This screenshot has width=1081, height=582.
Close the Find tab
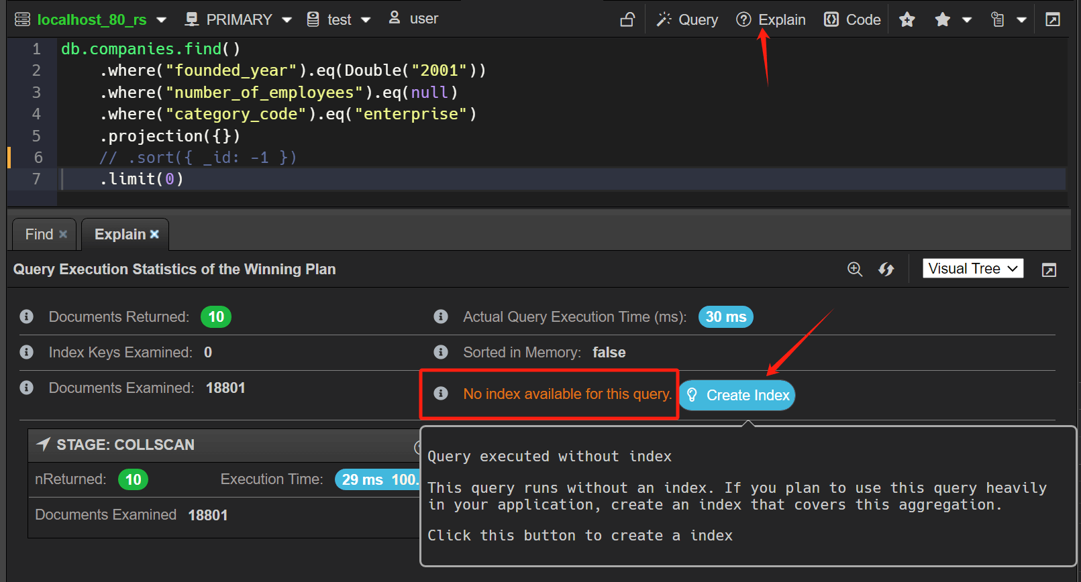tap(63, 234)
